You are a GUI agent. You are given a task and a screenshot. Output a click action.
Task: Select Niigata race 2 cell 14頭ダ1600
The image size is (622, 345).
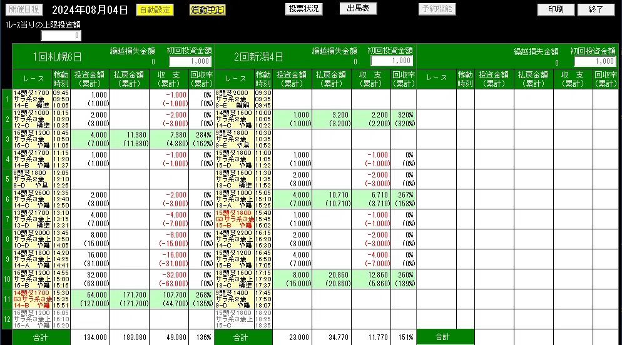[x=234, y=119]
